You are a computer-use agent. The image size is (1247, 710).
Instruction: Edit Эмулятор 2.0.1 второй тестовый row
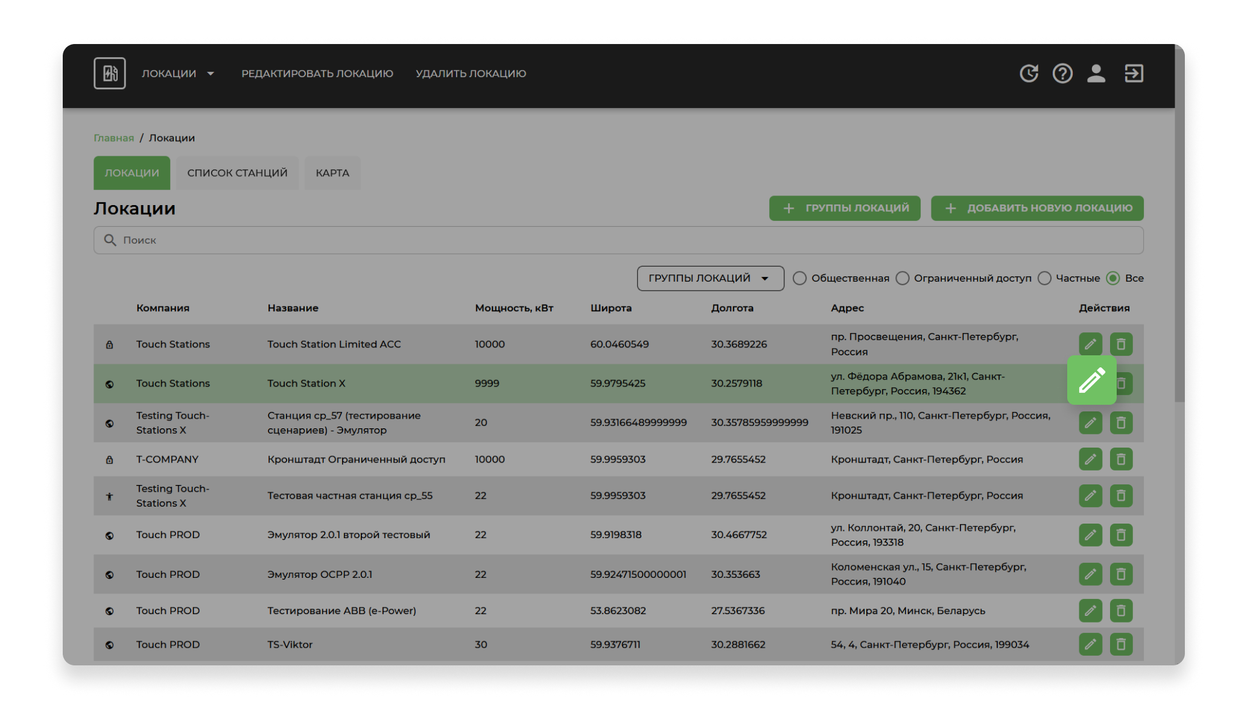[1090, 534]
